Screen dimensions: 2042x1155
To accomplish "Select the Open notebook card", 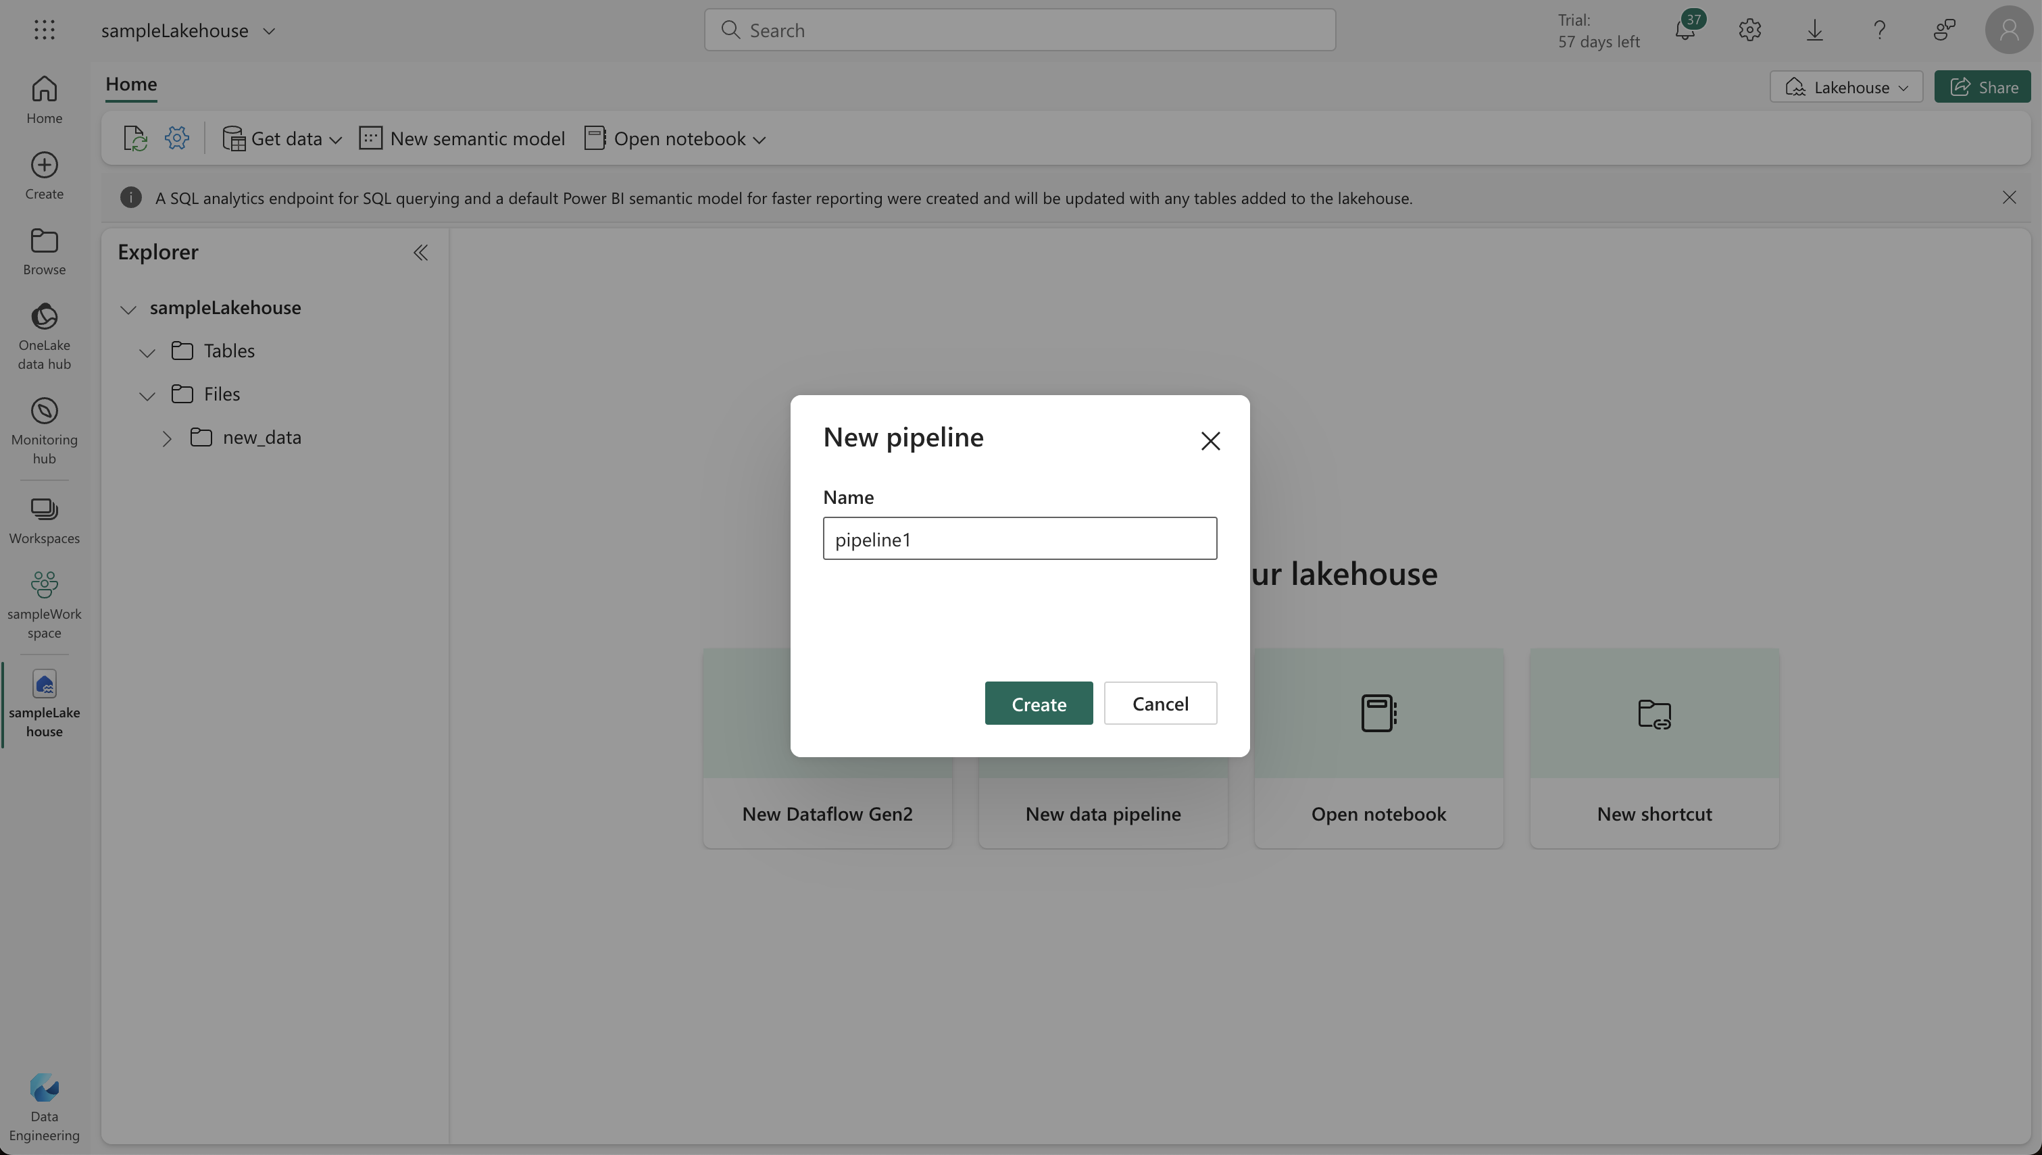I will pos(1378,748).
